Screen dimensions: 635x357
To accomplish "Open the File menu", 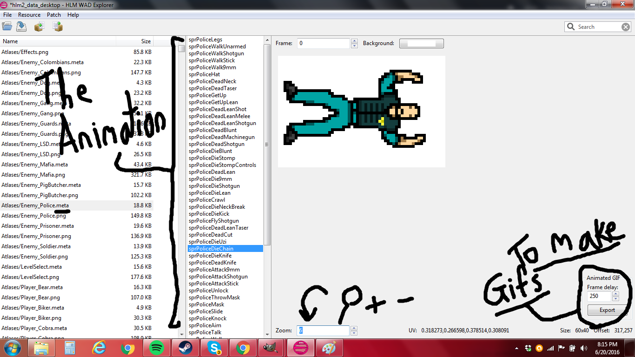I will tap(7, 15).
